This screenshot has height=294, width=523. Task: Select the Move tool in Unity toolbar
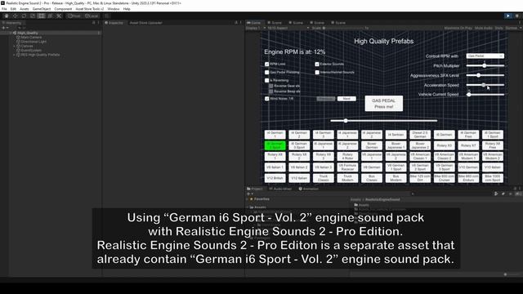click(x=15, y=16)
